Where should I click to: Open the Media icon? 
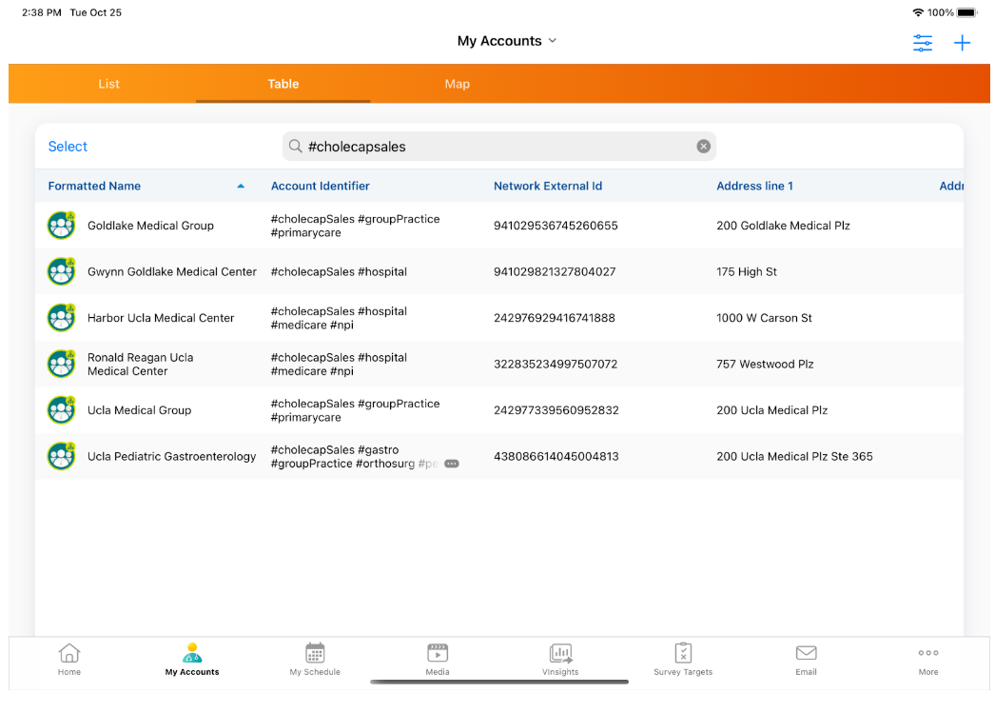click(x=438, y=653)
